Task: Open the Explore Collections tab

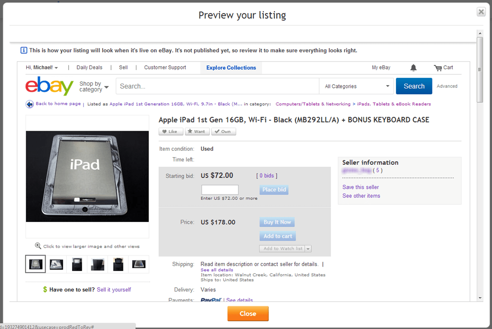Action: 231,68
